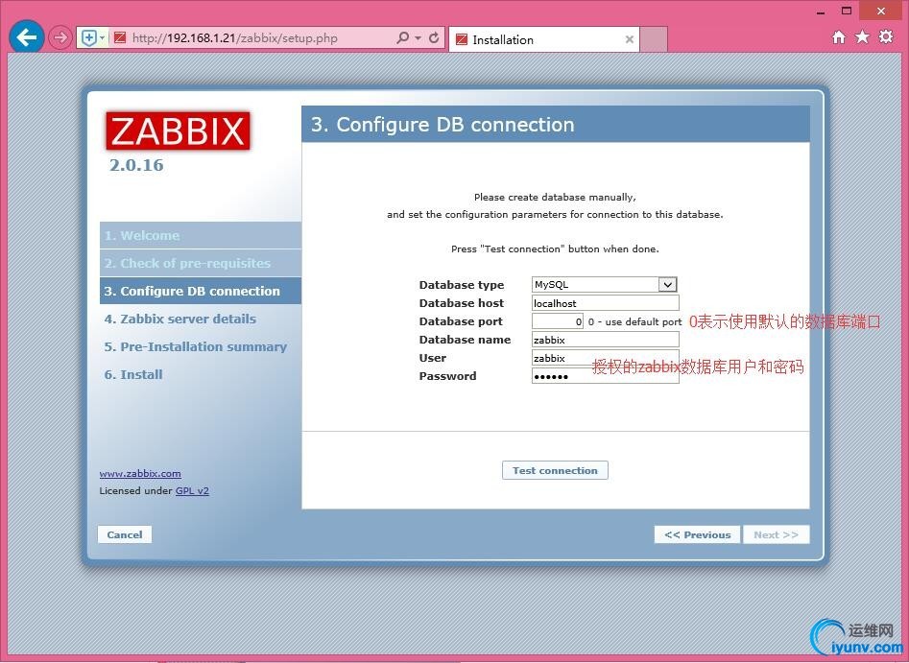The image size is (909, 663).
Task: Open the address bar search dropdown arrow
Action: 418,38
